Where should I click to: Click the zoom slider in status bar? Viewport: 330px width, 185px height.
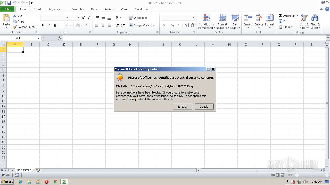(x=312, y=175)
